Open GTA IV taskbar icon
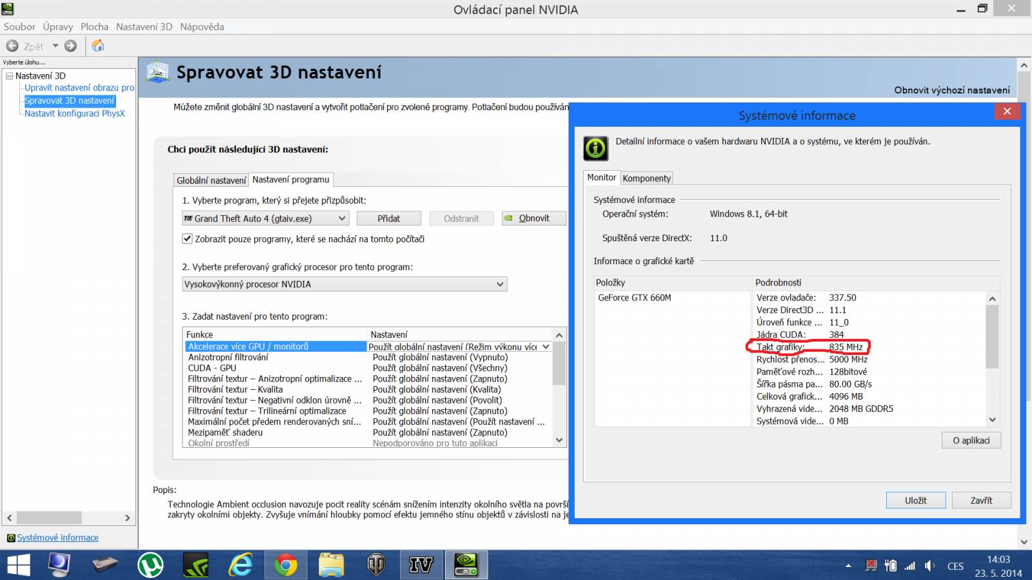1032x580 pixels. (x=421, y=566)
